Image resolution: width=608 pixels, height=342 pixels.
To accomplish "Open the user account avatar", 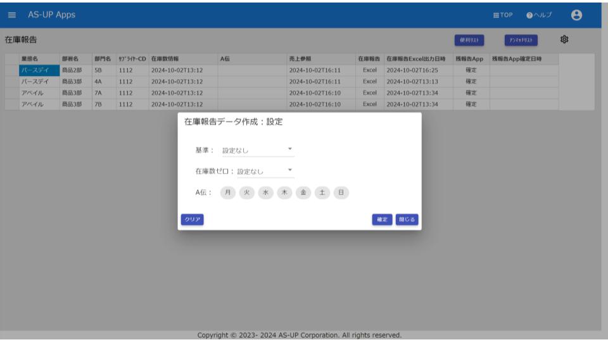I will tap(576, 15).
